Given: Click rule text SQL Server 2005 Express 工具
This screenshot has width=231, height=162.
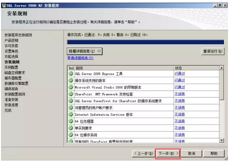Looking at the screenshot, I should click(99, 74).
